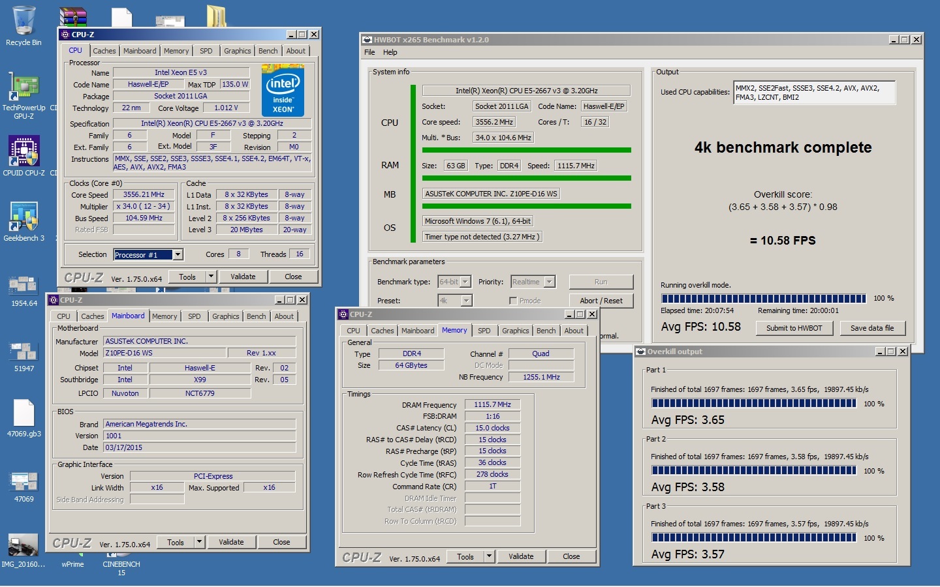Open SPD tab in CPU-Z Mainboard window
Viewport: 940px width, 587px height.
pos(195,316)
